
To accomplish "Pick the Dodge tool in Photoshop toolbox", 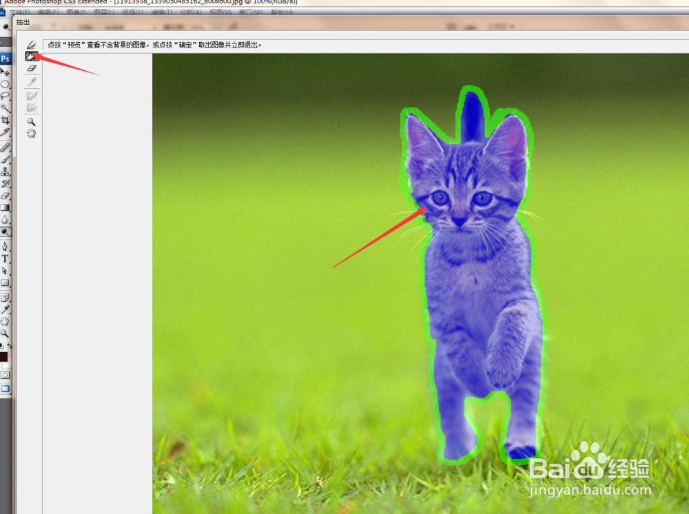I will [x=6, y=232].
